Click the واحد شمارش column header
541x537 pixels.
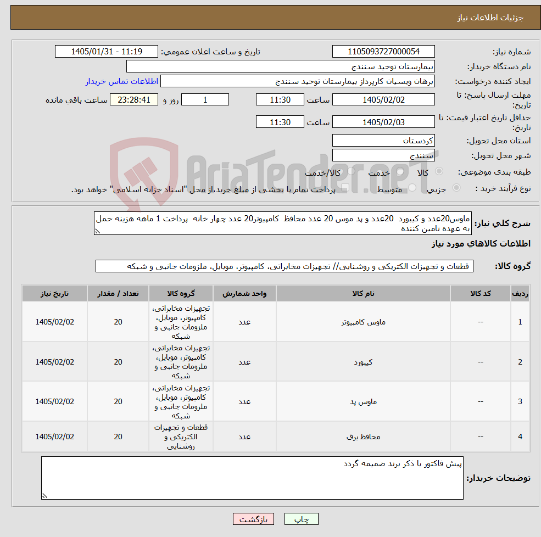click(x=244, y=294)
